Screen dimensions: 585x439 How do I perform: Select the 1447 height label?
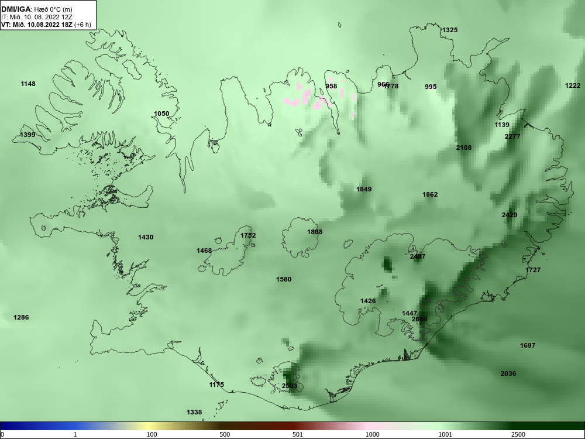point(409,313)
